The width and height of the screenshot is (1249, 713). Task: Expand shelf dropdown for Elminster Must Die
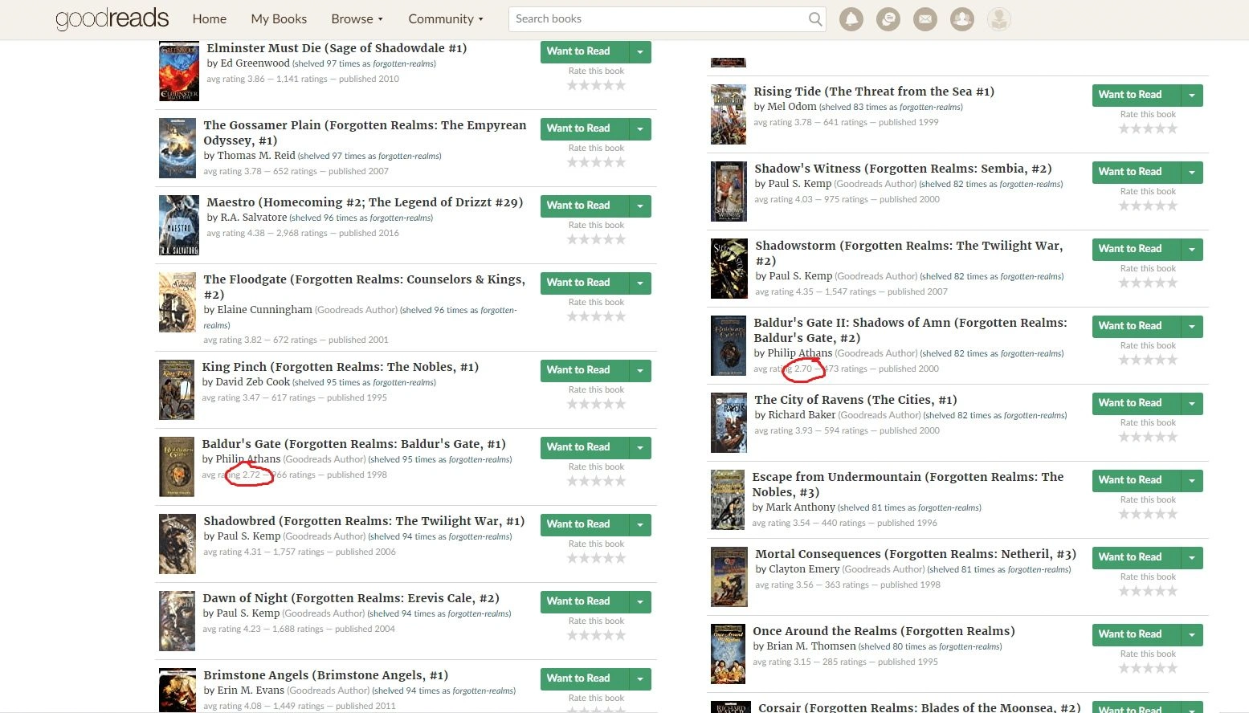pos(640,51)
